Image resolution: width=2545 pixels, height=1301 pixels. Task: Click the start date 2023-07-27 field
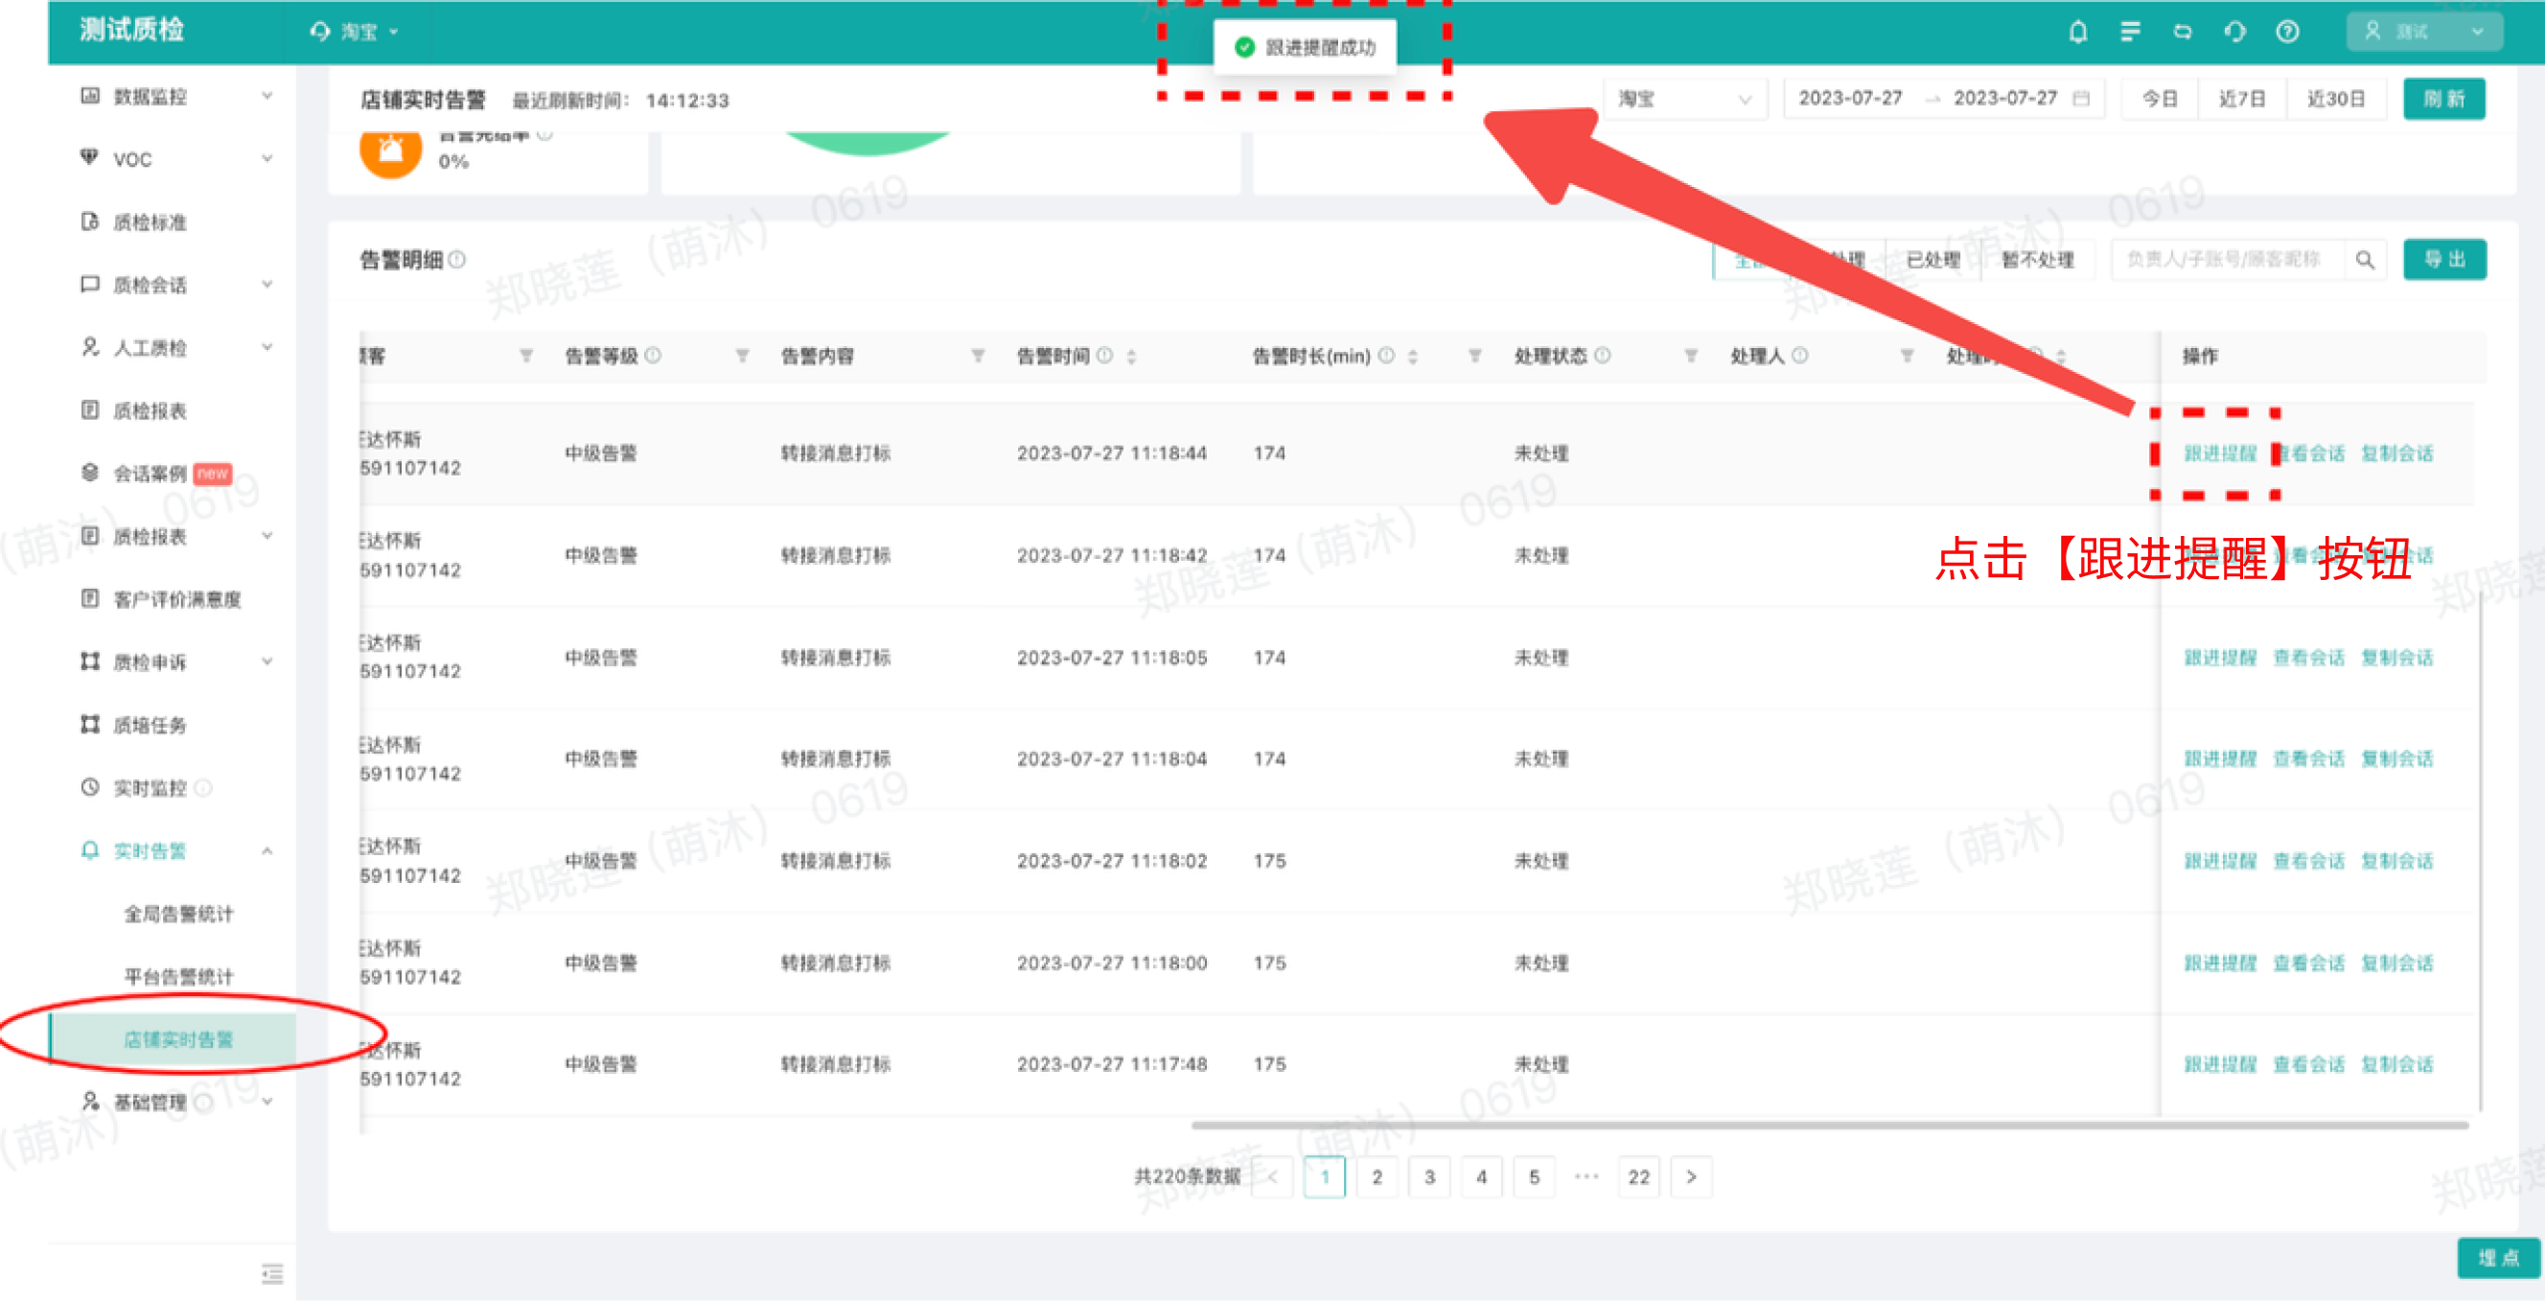click(x=1849, y=99)
